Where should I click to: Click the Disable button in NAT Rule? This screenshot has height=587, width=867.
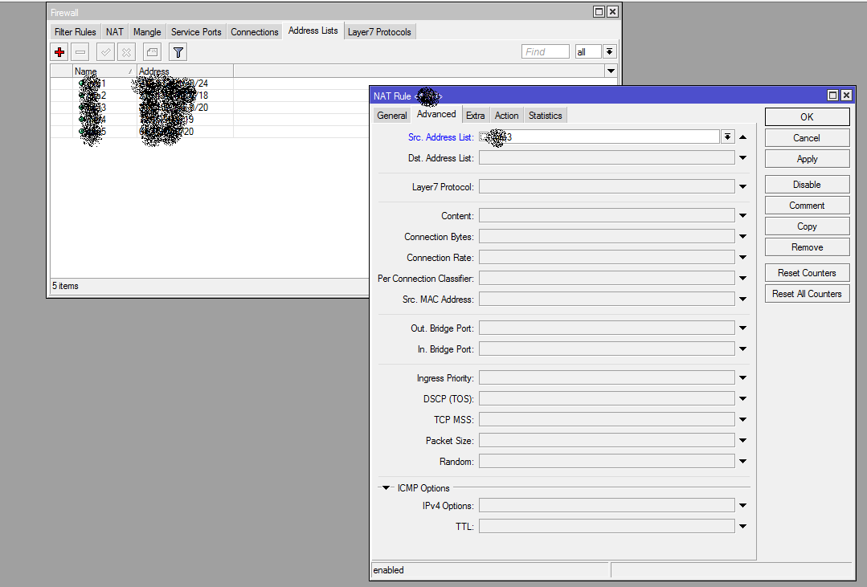tap(807, 185)
